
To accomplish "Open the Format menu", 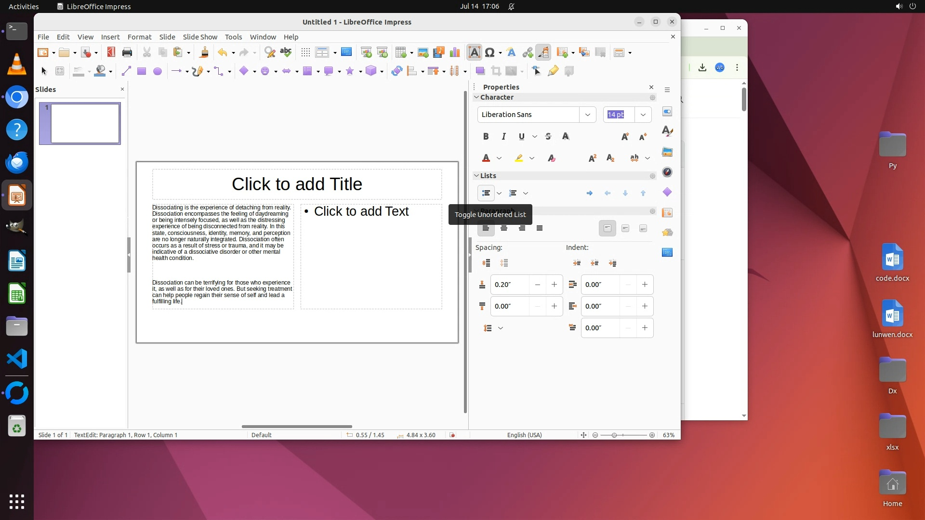I will [x=139, y=37].
